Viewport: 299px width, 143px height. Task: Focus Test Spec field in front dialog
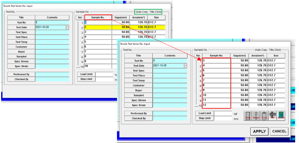[x=170, y=71]
